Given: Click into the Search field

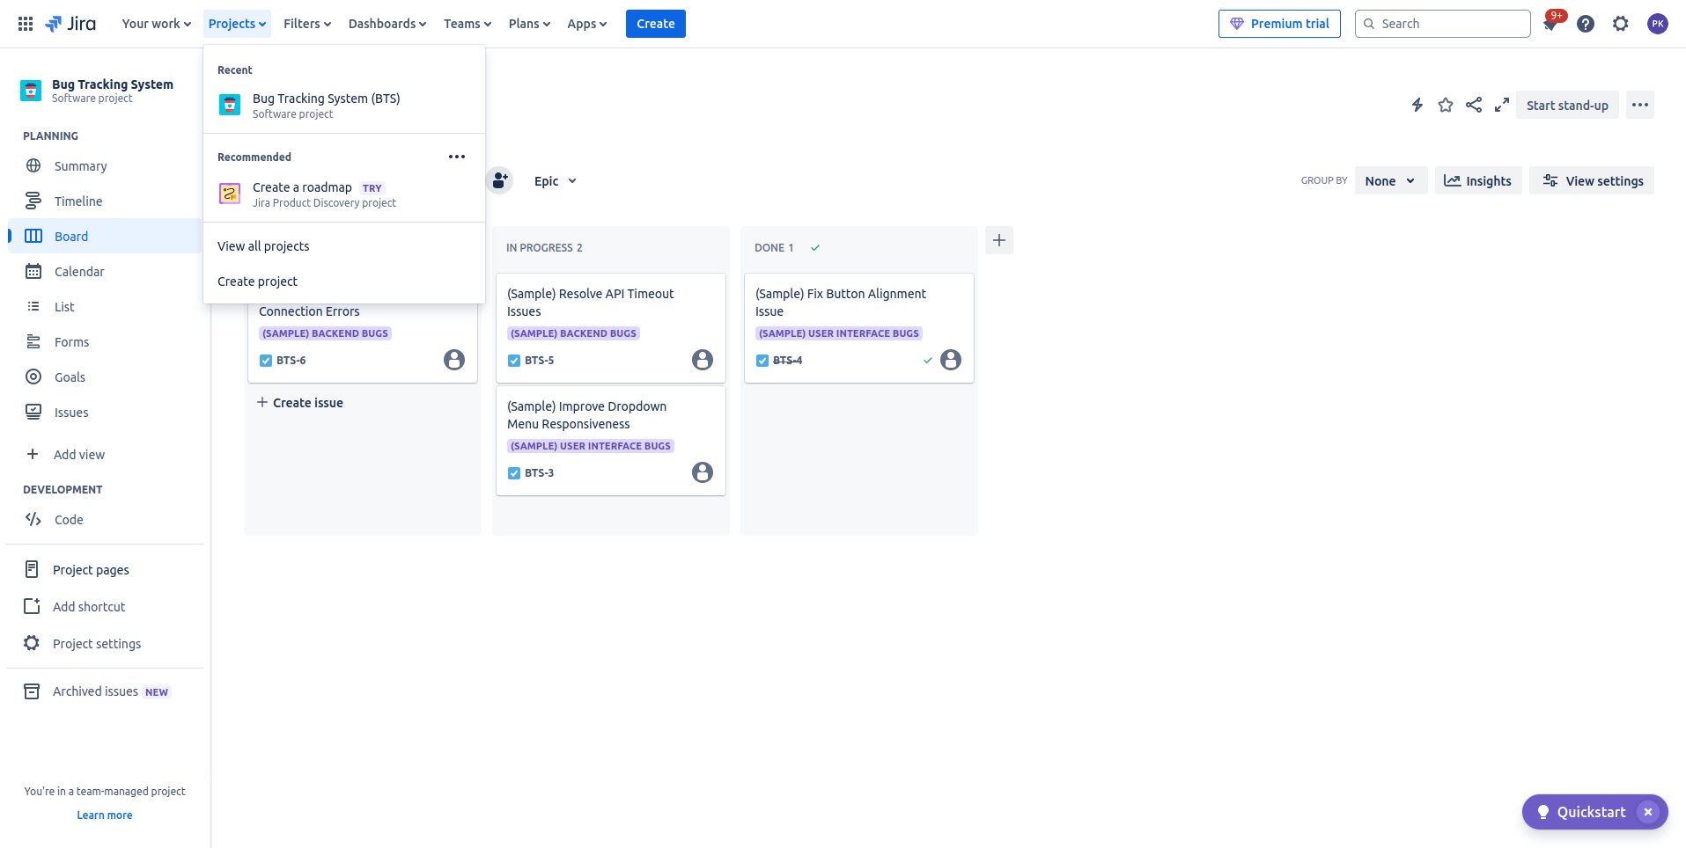Looking at the screenshot, I should click(1448, 24).
